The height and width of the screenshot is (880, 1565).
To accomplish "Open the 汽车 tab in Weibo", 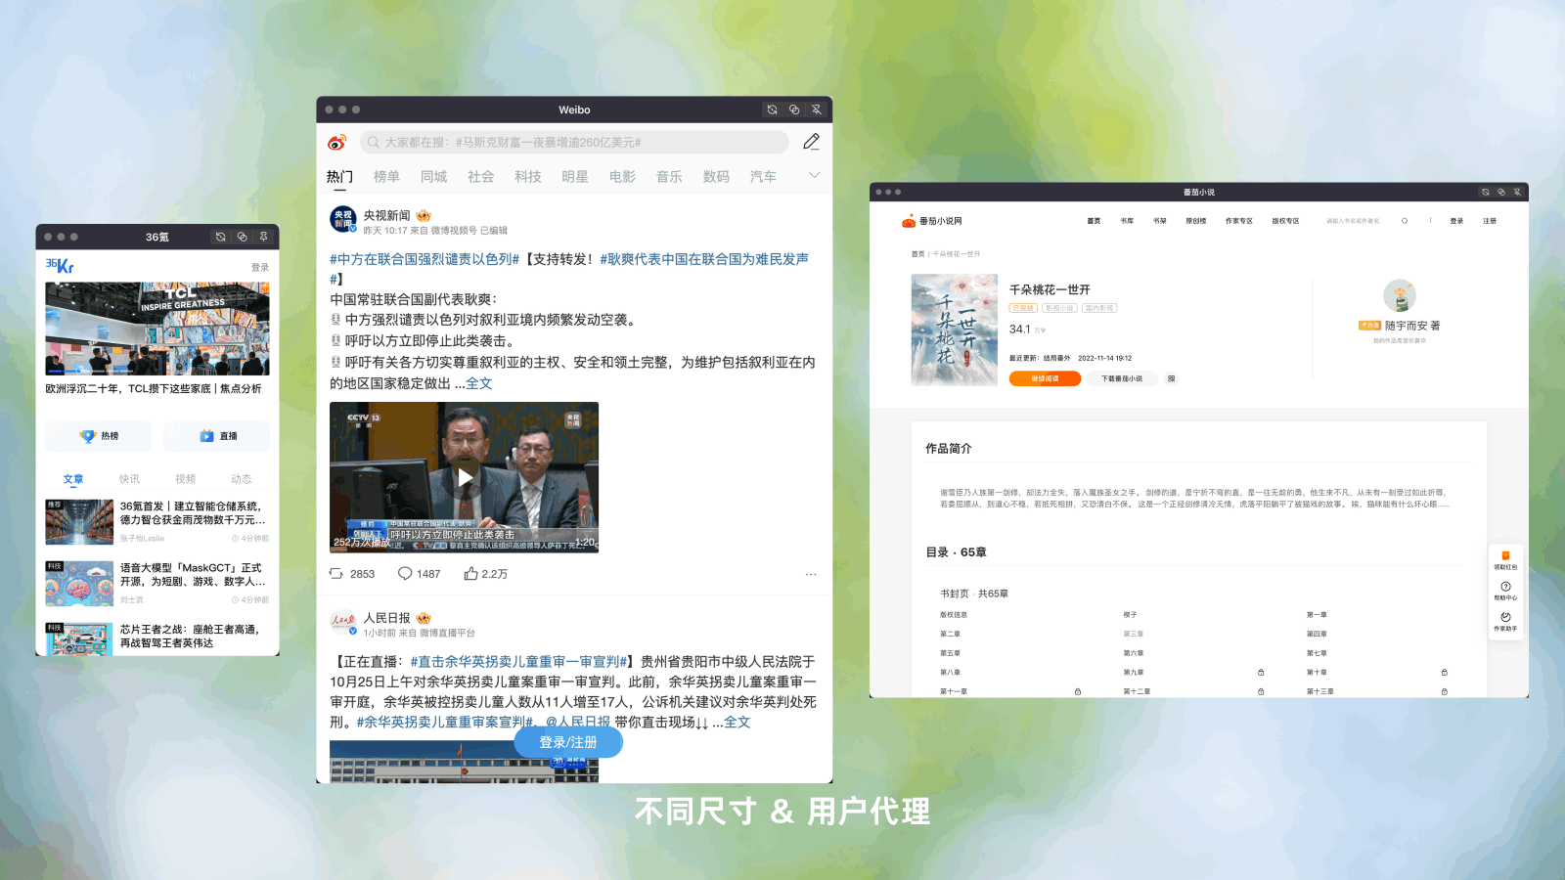I will [763, 177].
